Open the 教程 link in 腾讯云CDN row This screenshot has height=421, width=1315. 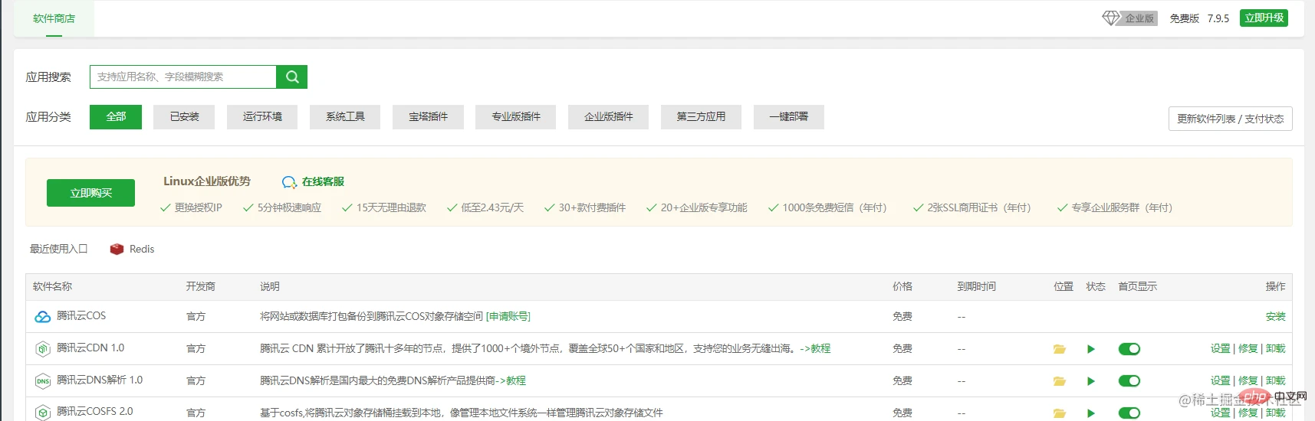[815, 349]
